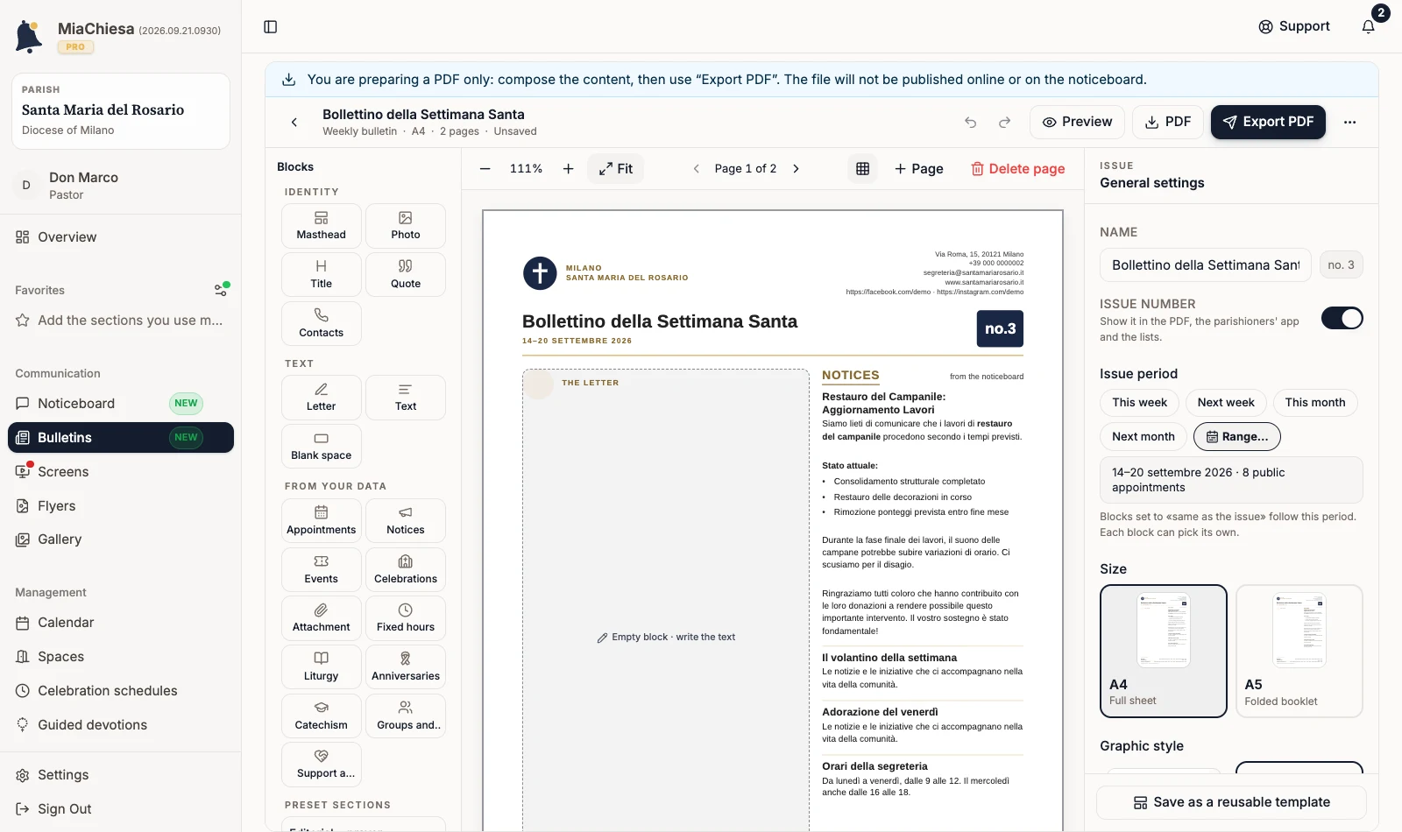This screenshot has width=1402, height=832.
Task: Select the Next week period
Action: (x=1226, y=403)
